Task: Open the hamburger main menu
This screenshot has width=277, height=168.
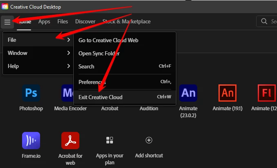Action: coord(7,22)
